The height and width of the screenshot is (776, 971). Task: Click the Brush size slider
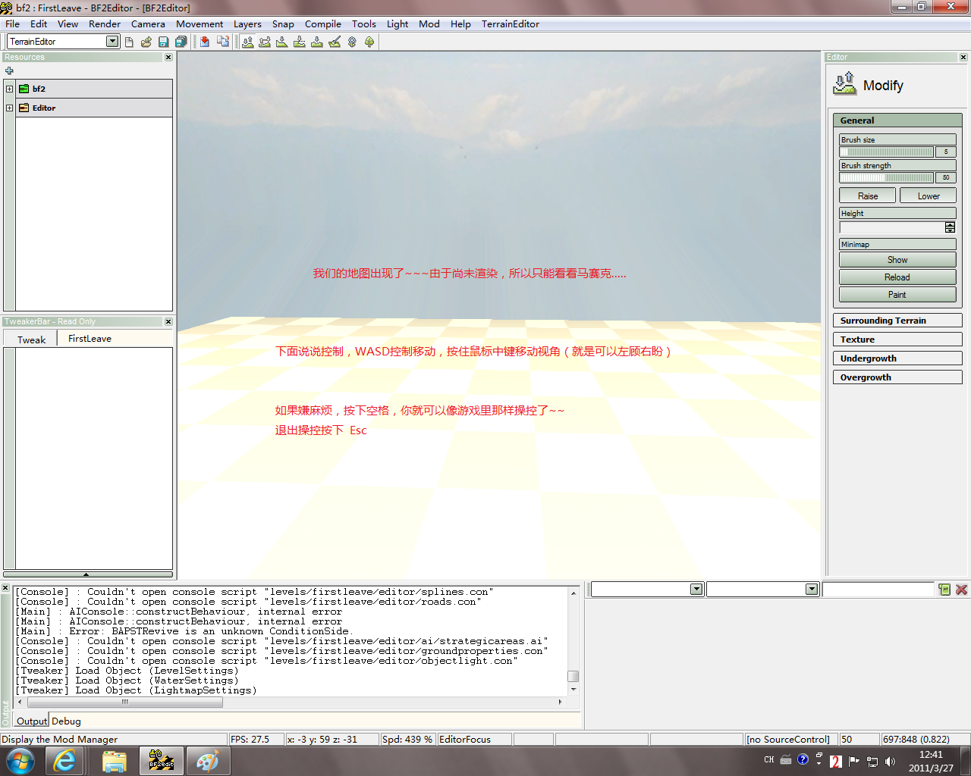(887, 152)
